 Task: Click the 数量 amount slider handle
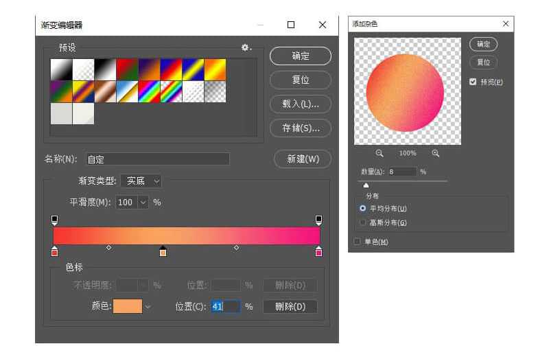(x=366, y=185)
